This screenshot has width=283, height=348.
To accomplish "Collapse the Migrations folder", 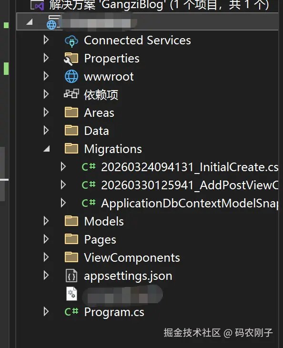I will tap(47, 149).
